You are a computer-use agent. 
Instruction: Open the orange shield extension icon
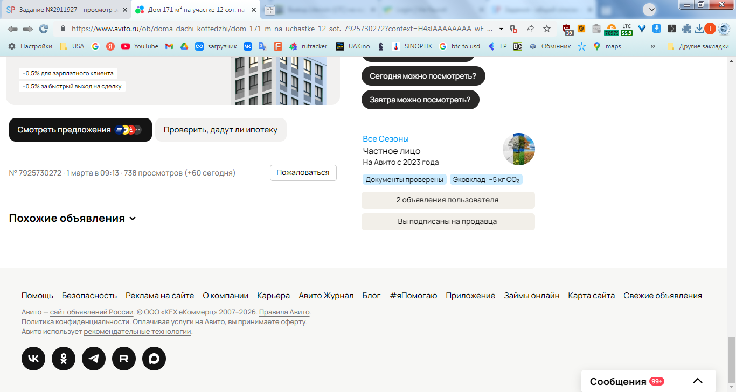tap(582, 29)
